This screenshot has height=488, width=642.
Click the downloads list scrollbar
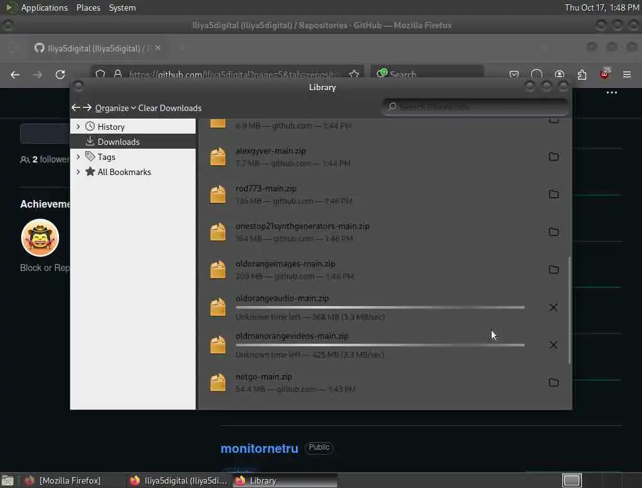569,310
